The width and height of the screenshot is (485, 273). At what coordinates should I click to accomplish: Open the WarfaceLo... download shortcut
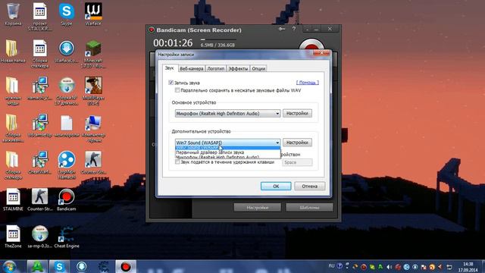click(x=67, y=51)
